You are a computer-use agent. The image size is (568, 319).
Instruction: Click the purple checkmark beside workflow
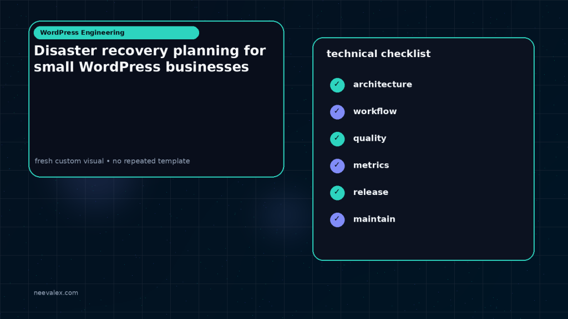pos(337,112)
